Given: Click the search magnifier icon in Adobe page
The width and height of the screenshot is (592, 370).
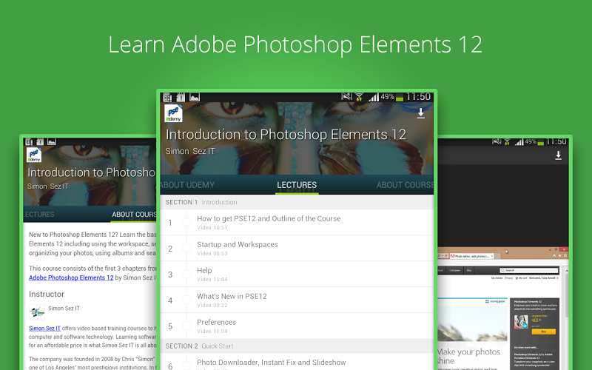Looking at the screenshot, I should click(502, 270).
